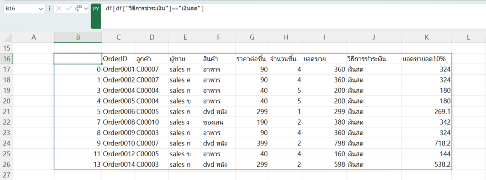486x180 pixels.
Task: Click the 718.2 value cell
Action: [x=427, y=144]
